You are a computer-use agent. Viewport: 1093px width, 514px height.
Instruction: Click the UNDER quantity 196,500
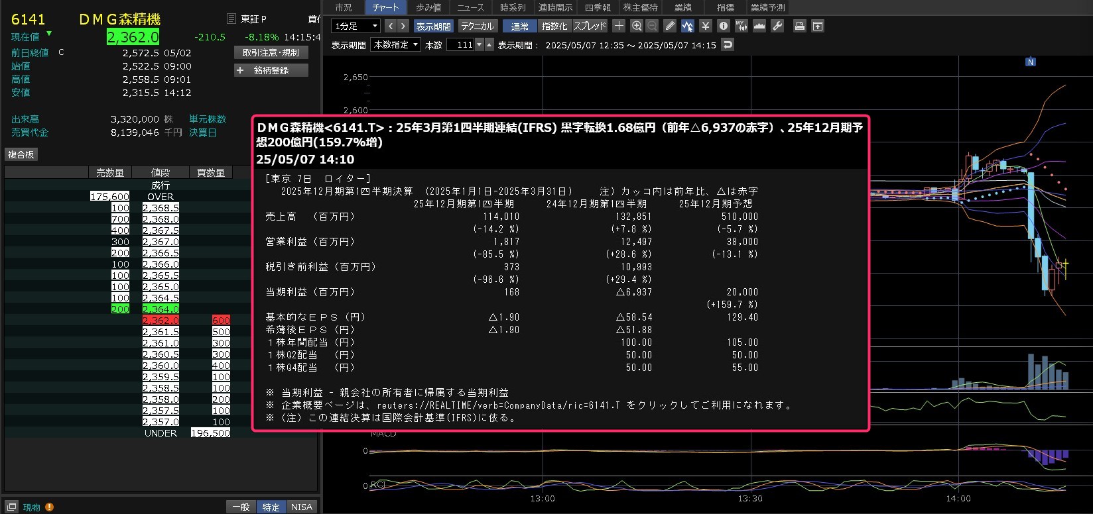pyautogui.click(x=210, y=433)
